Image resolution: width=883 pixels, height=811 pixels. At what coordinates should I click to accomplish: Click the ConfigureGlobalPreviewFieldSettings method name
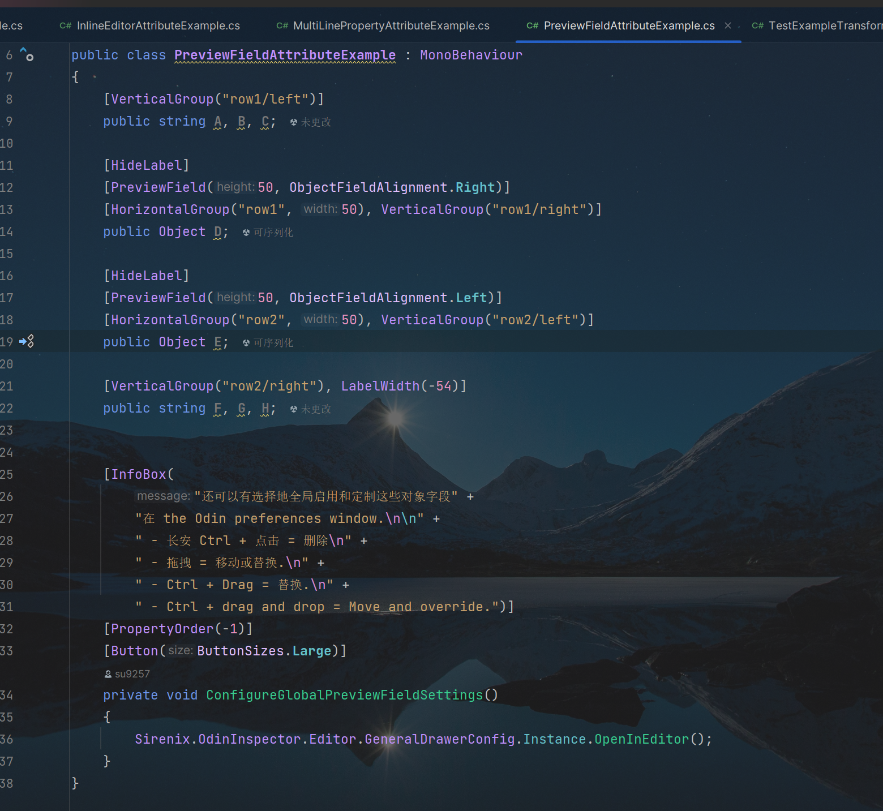344,695
